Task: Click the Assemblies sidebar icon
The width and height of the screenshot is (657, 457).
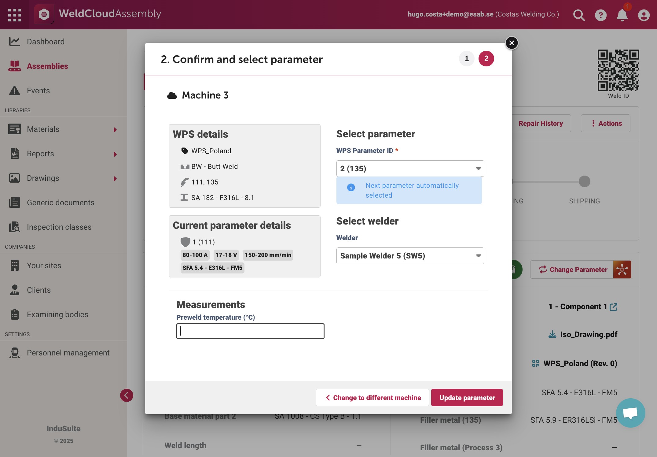Action: [14, 66]
